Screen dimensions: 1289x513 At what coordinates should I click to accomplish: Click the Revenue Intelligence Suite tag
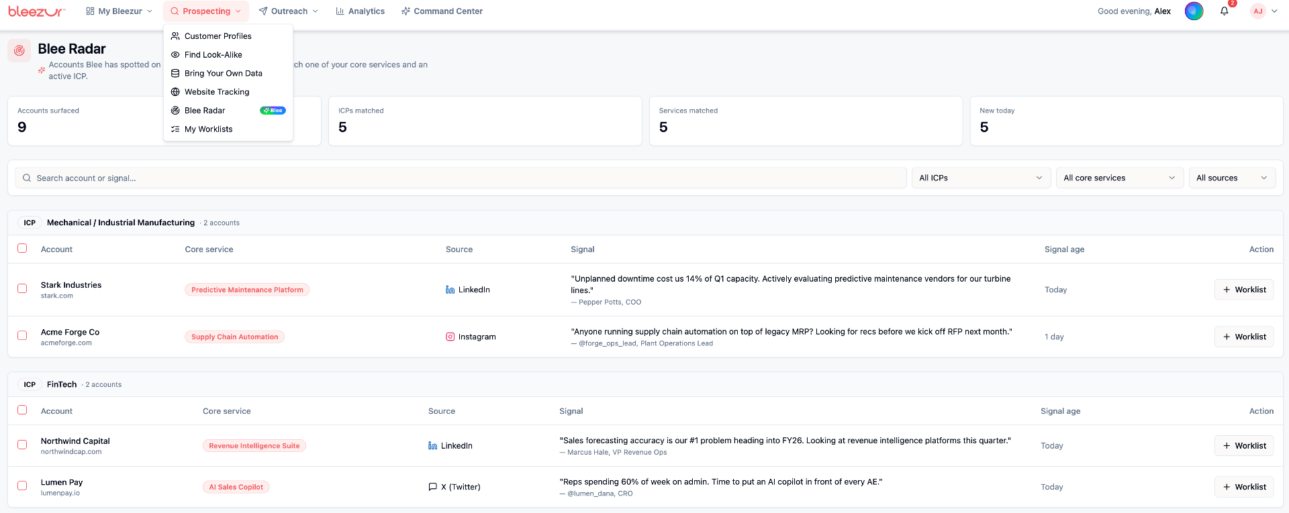pos(254,446)
